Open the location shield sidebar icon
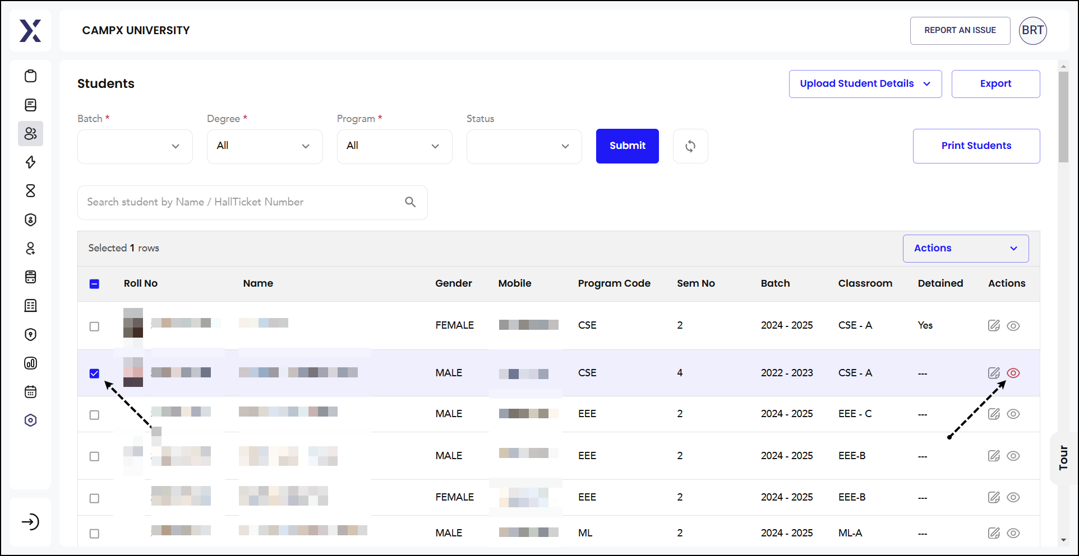Screen dimensions: 1079x556 (x=31, y=335)
